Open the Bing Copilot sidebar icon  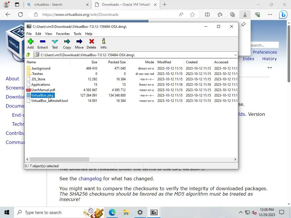283,14
